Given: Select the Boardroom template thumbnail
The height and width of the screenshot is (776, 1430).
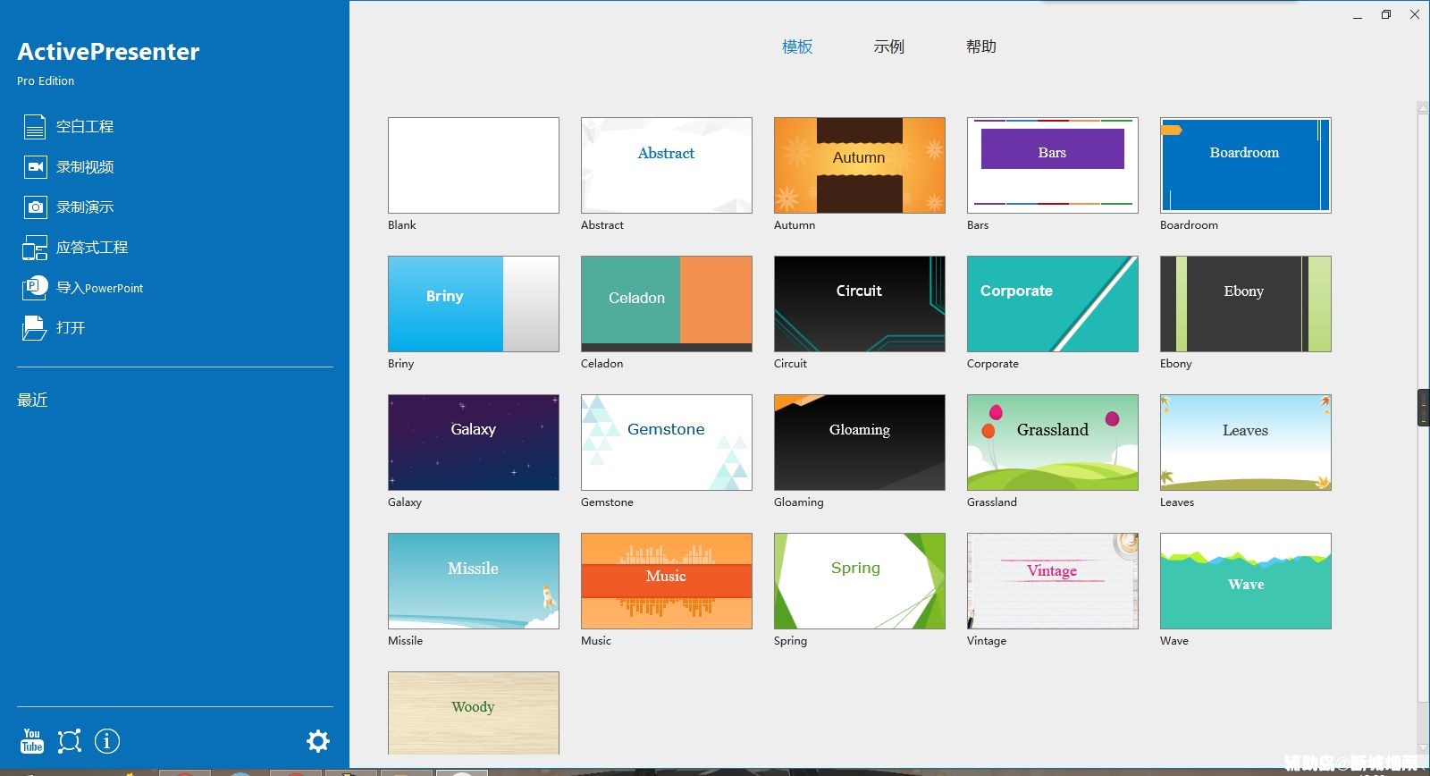Looking at the screenshot, I should point(1246,165).
